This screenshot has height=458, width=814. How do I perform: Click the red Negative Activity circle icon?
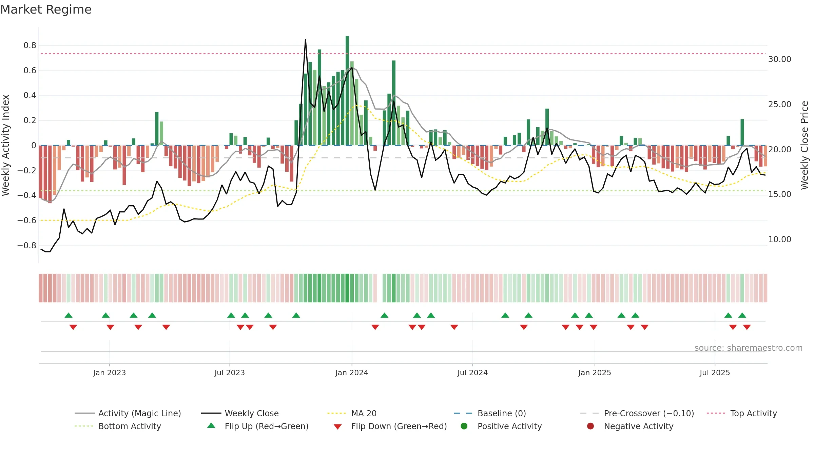590,426
